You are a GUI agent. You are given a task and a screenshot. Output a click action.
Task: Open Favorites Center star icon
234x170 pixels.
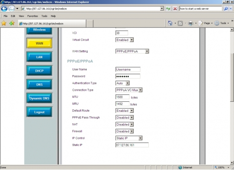click(4, 23)
